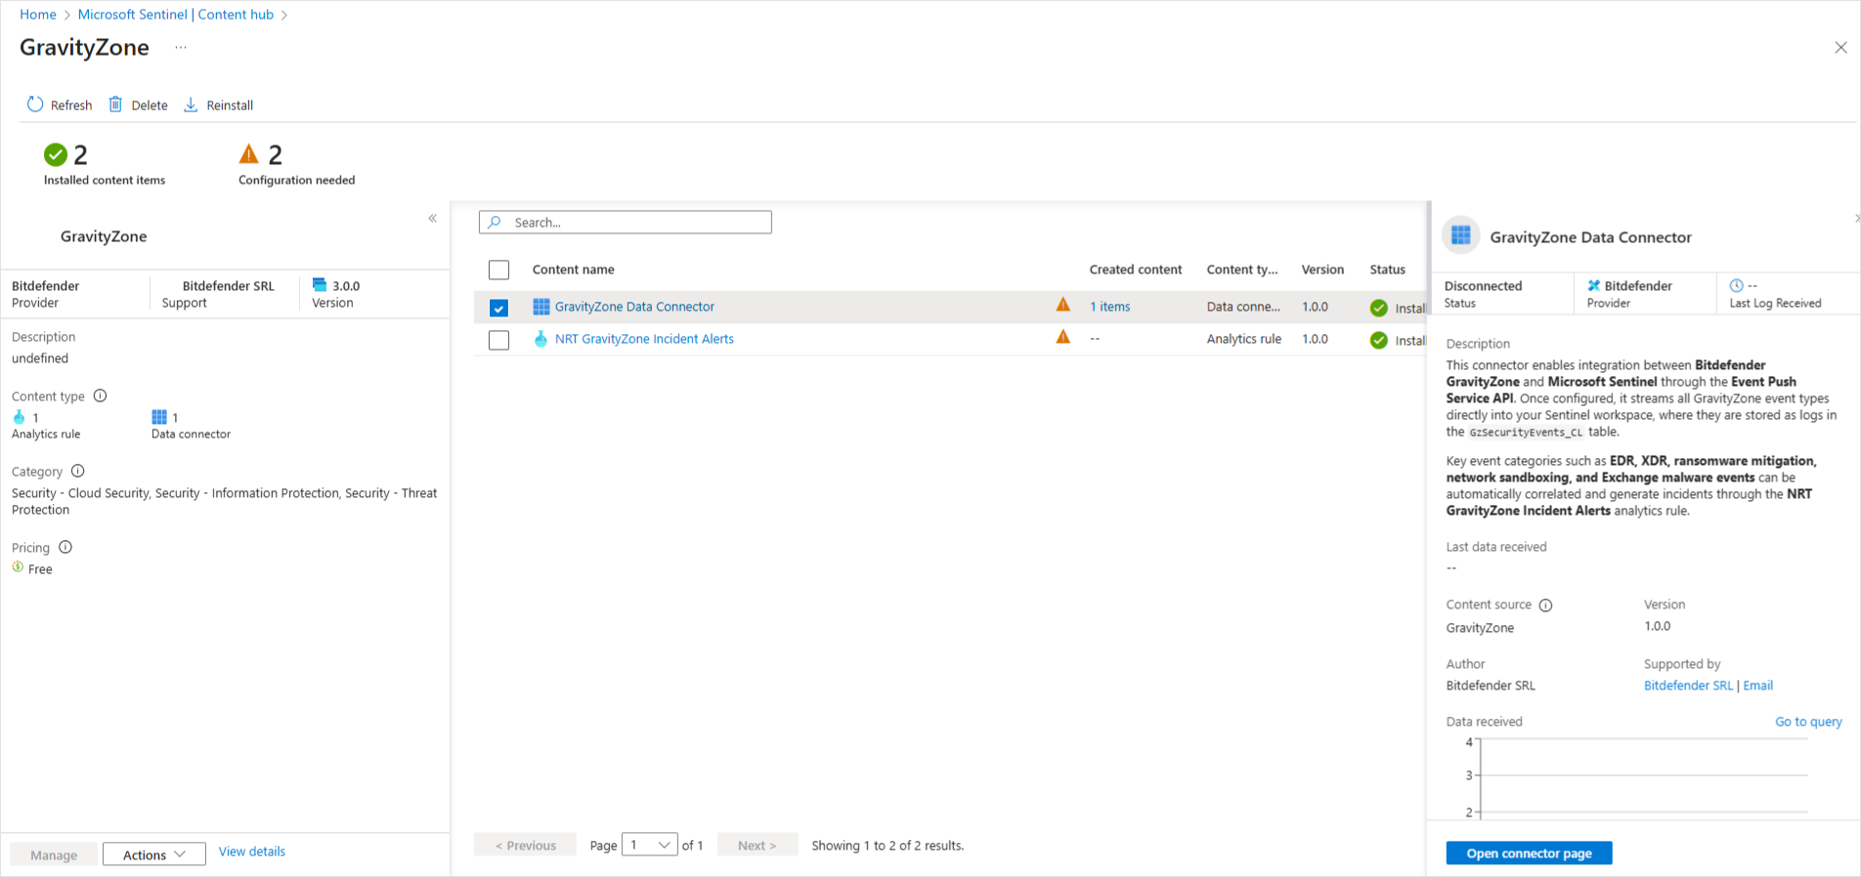Screen dimensions: 1861x877
Task: Toggle the select-all content checkbox
Action: pyautogui.click(x=498, y=270)
